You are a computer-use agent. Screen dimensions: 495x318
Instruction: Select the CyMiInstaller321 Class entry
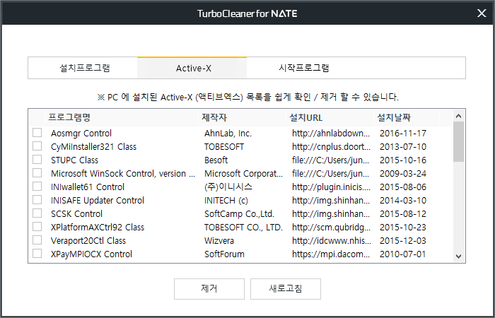tap(93, 147)
